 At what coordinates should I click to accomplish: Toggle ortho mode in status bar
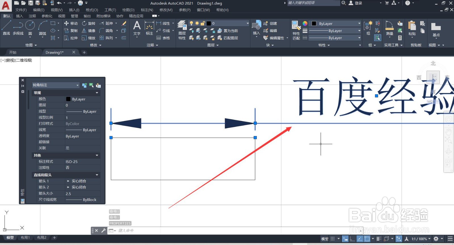(352, 239)
